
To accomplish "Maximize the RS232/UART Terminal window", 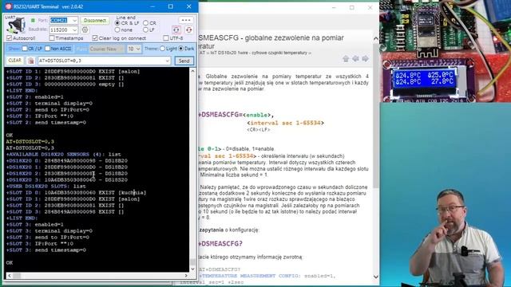I will coord(170,6).
